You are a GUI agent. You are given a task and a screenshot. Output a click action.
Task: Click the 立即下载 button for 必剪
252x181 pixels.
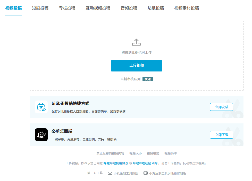click(x=221, y=135)
